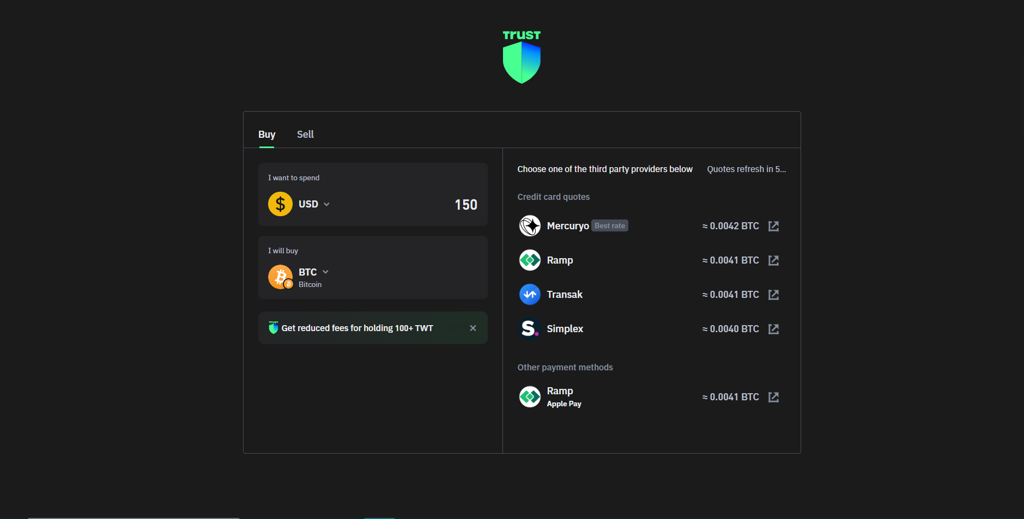The width and height of the screenshot is (1024, 519).
Task: Edit the 150 spend amount field
Action: click(466, 205)
